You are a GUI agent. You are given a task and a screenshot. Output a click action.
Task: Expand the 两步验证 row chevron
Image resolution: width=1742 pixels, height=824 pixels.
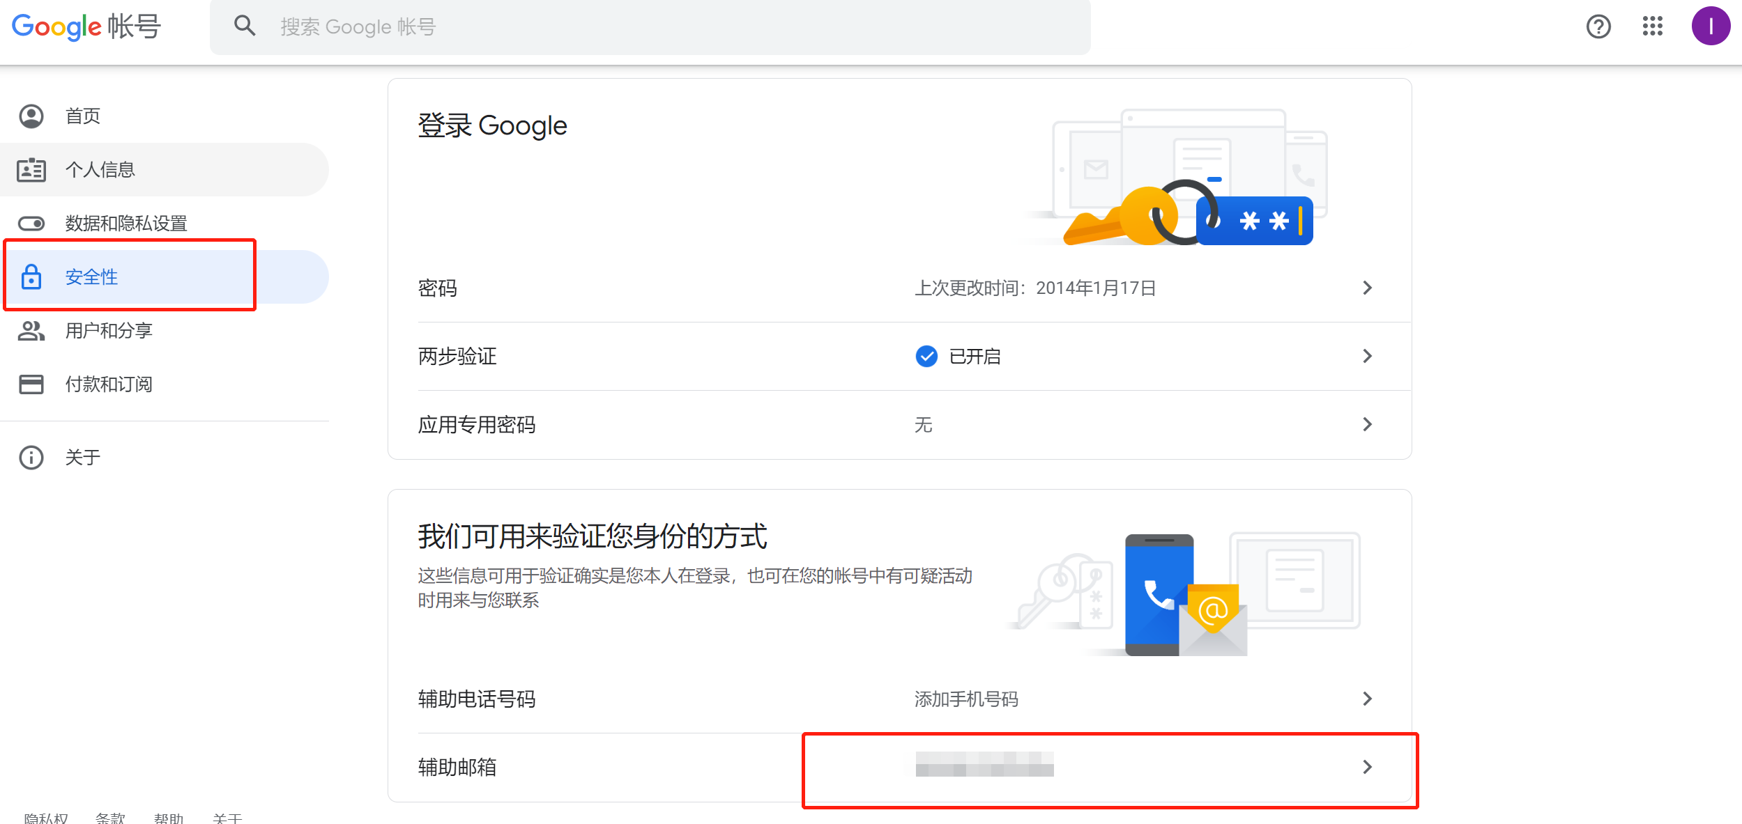[x=1367, y=356]
